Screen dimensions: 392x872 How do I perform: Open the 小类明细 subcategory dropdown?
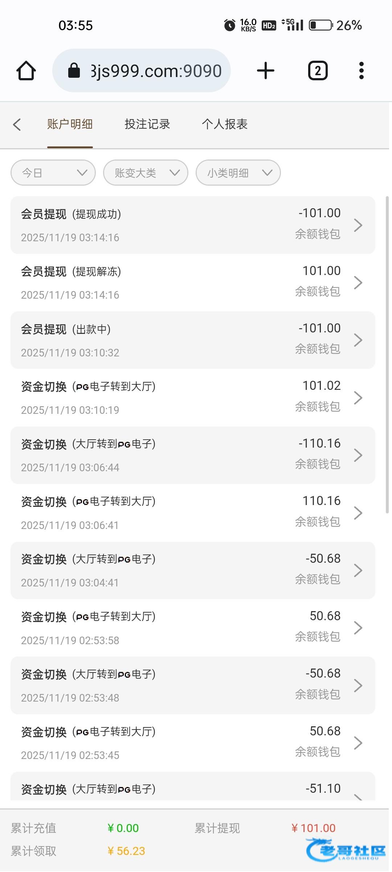tap(238, 173)
